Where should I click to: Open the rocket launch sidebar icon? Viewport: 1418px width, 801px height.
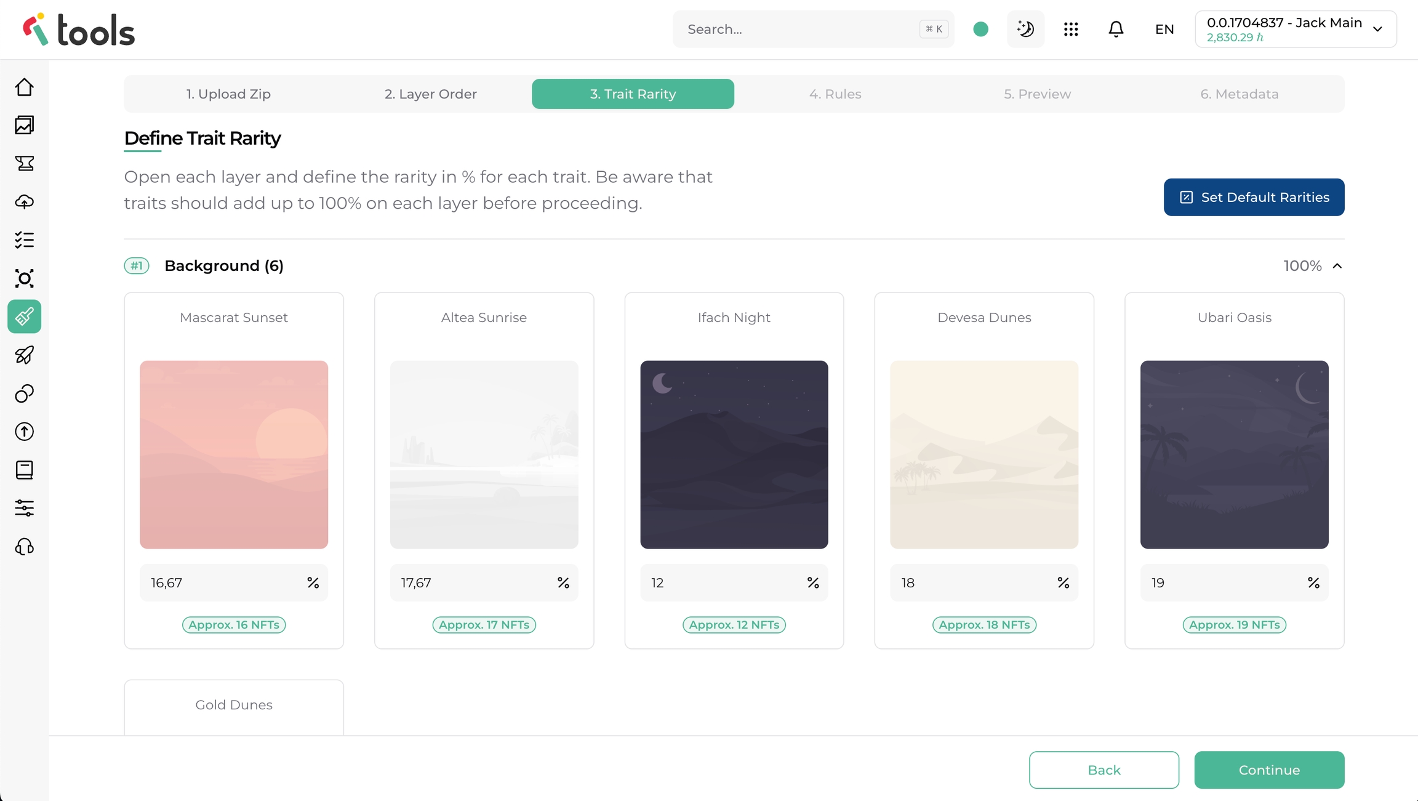(x=25, y=355)
